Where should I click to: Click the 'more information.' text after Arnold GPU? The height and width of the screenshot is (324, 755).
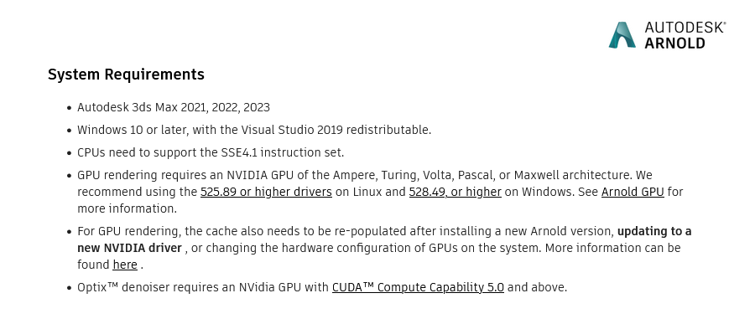128,208
